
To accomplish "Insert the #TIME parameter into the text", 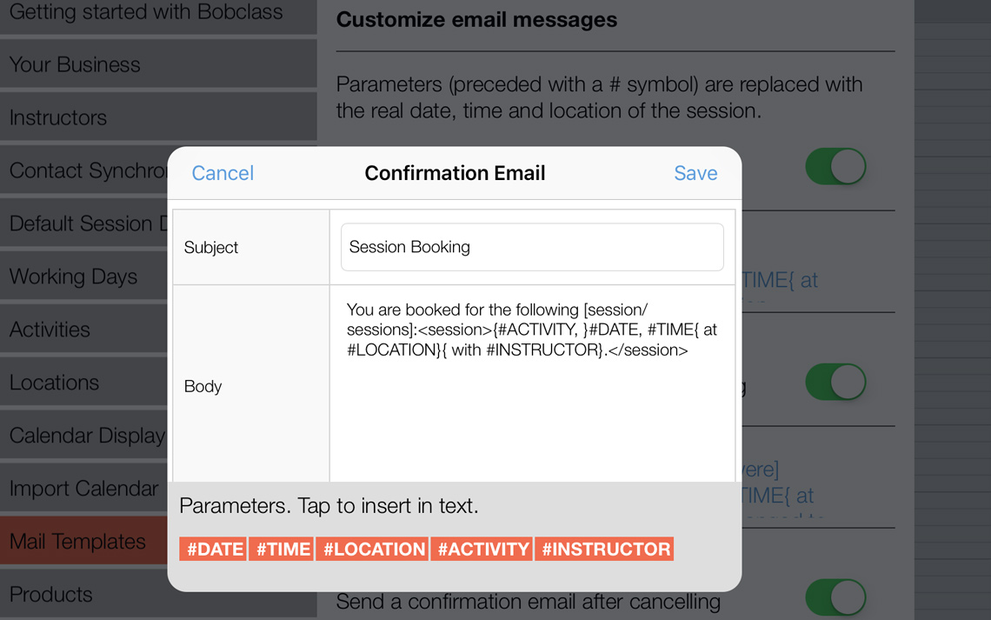I will point(281,549).
